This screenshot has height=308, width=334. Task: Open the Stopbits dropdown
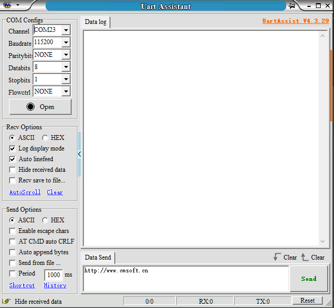(66, 79)
